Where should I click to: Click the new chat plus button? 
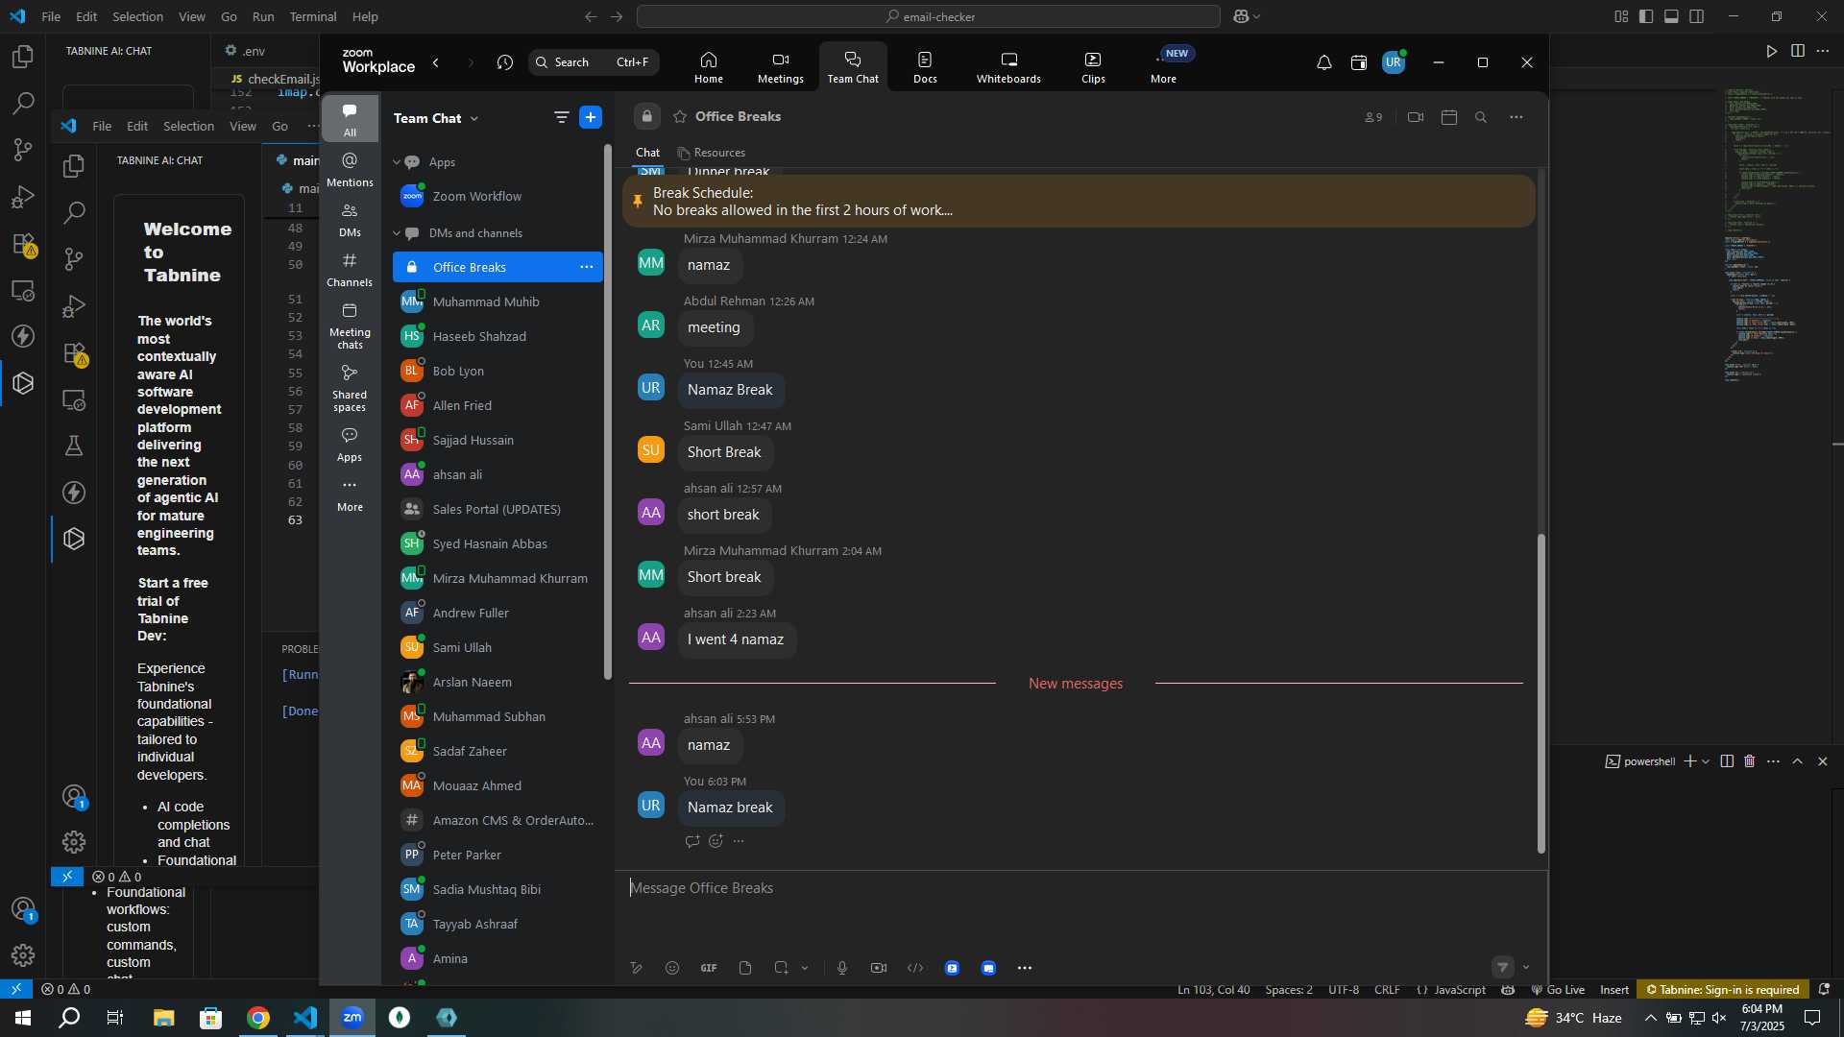click(591, 117)
